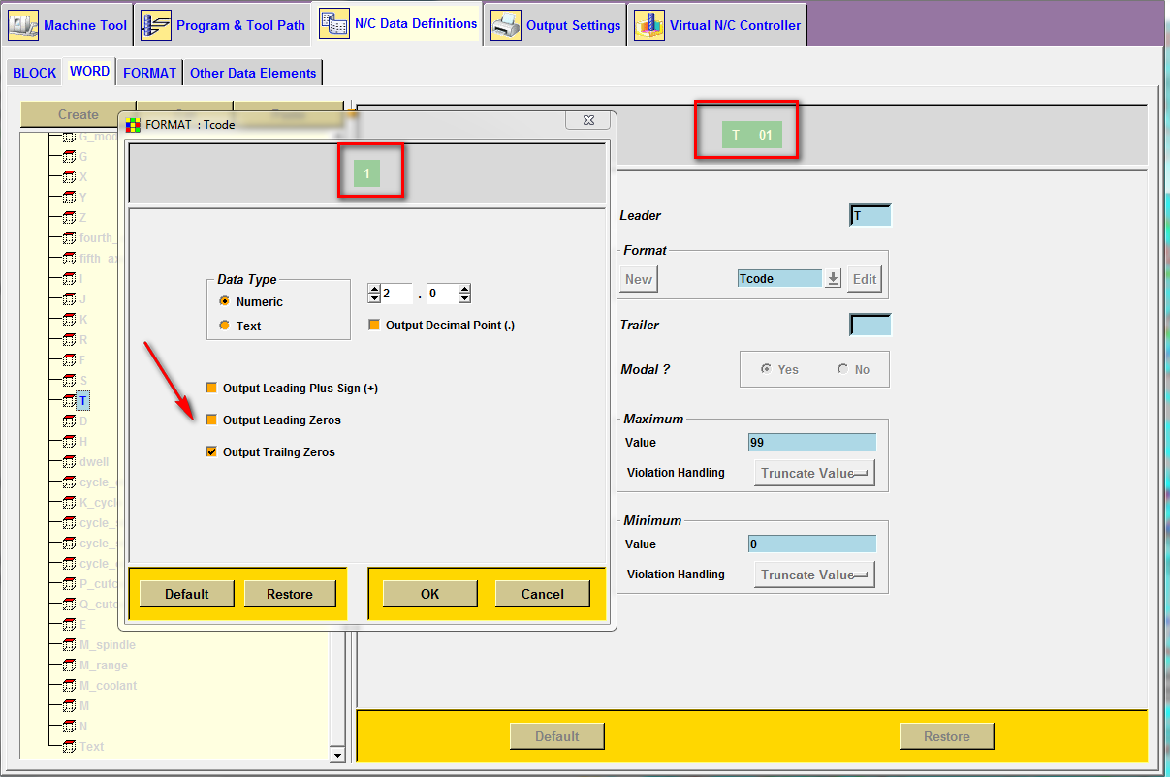Click the Maximum Value field showing 99
Screen dimensions: 1170x777
[812, 443]
